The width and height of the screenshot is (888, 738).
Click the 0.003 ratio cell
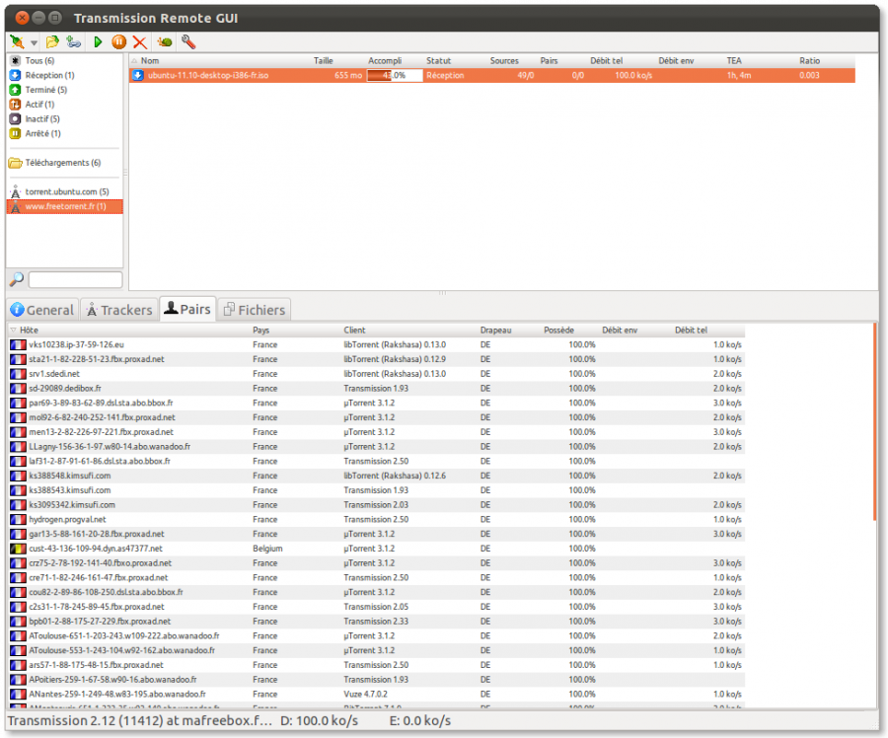[809, 75]
